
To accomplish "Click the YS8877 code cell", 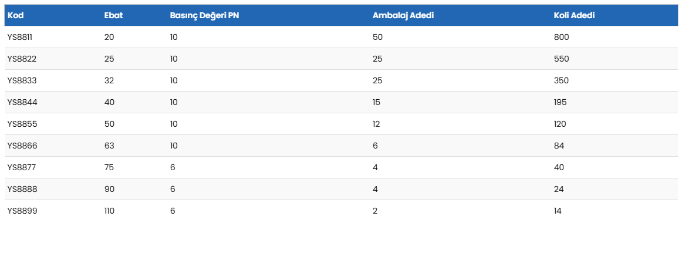I will coord(21,167).
